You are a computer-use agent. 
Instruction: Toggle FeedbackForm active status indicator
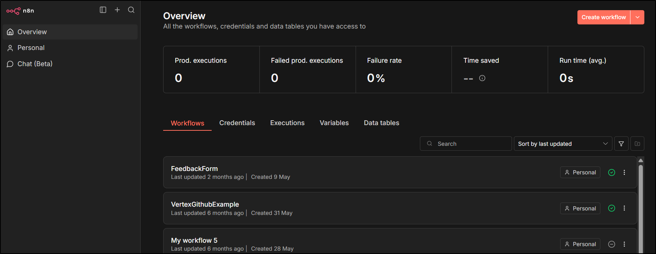coord(612,172)
